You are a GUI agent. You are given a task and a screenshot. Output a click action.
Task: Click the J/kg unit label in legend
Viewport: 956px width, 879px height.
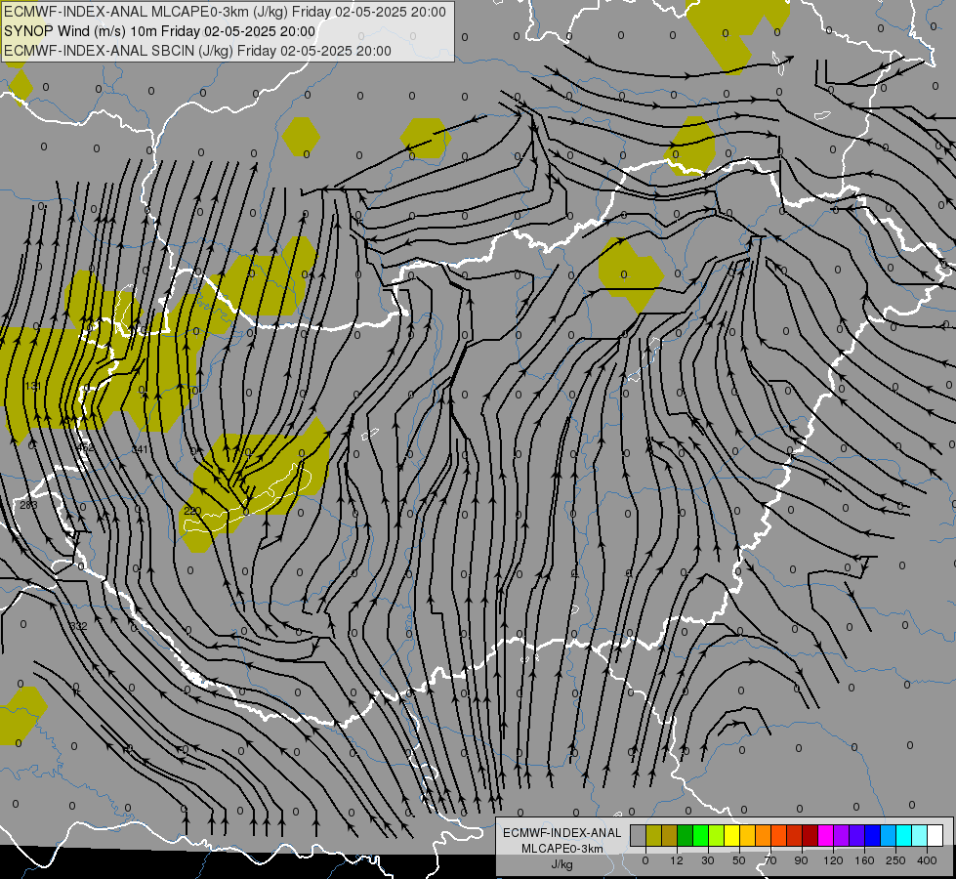point(561,864)
